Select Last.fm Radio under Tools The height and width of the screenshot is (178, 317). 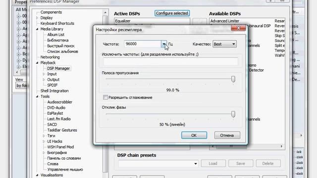(59, 119)
